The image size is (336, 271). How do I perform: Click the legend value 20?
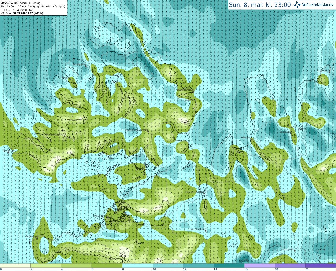307,269
